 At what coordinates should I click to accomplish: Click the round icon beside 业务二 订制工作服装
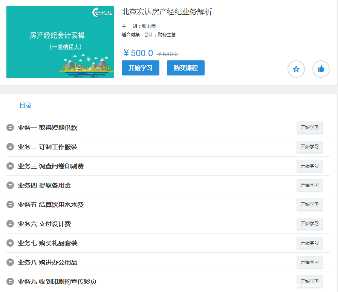tap(10, 147)
